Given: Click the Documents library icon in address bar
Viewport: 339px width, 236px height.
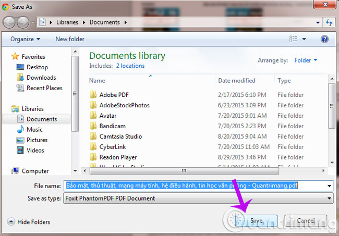Looking at the screenshot, I should tap(42, 22).
